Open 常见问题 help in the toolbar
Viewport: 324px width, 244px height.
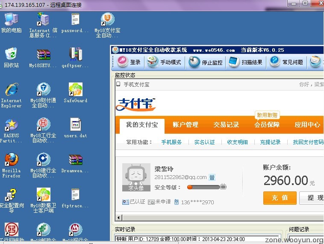click(x=287, y=62)
